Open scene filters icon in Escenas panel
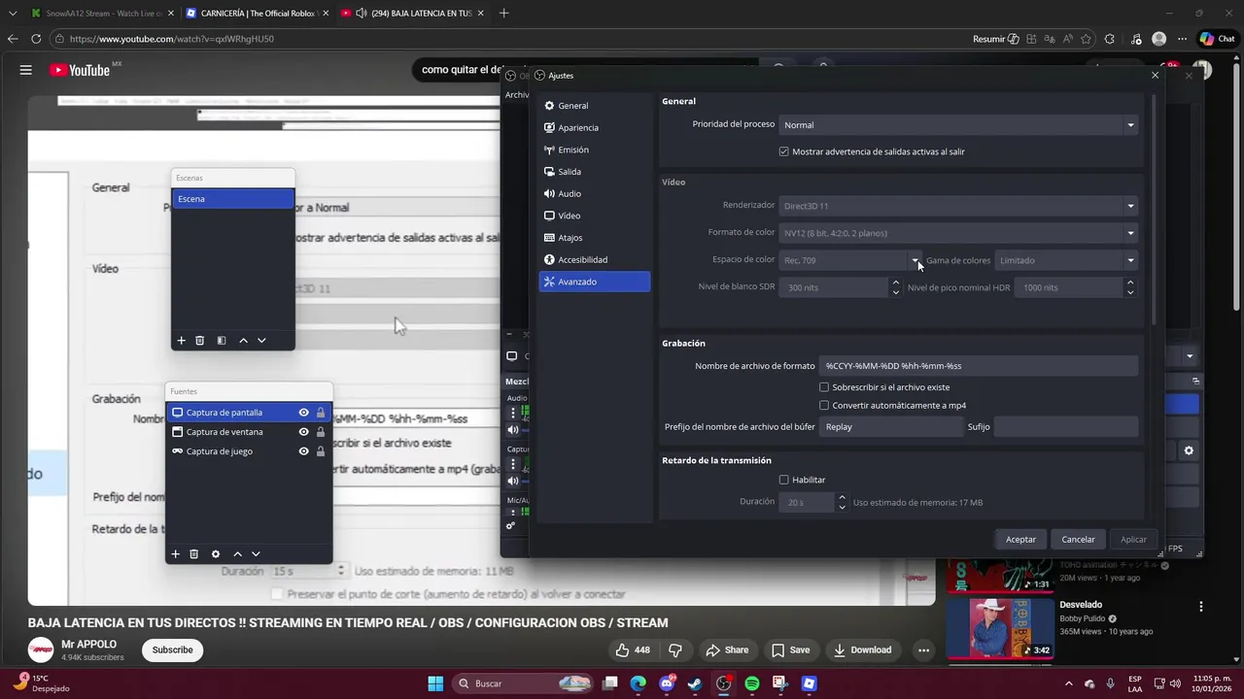Image resolution: width=1244 pixels, height=699 pixels. (x=222, y=341)
